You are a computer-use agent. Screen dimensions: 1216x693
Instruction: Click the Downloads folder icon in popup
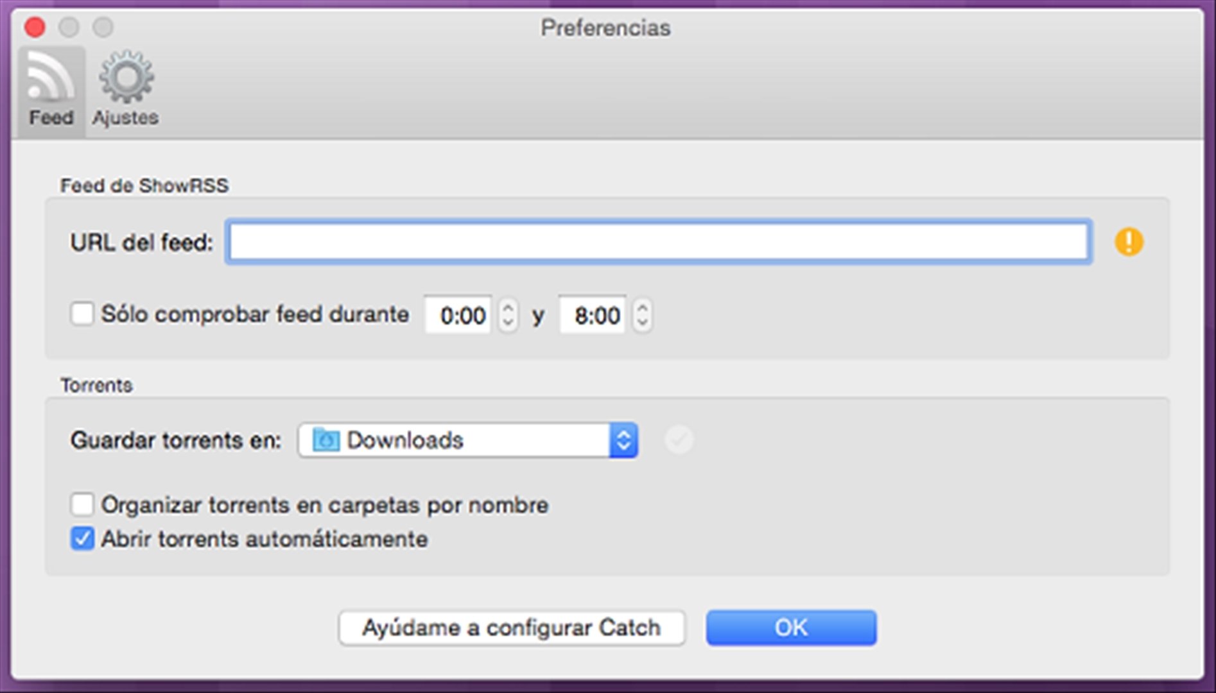point(326,440)
